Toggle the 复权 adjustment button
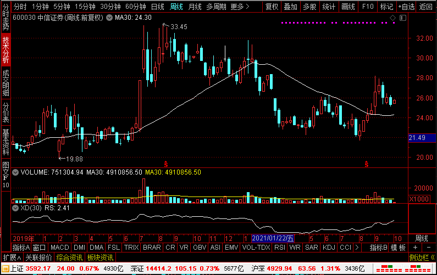The height and width of the screenshot is (275, 437). tap(272, 7)
